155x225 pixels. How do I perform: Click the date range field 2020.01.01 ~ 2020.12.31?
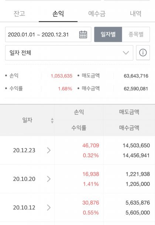(48, 34)
